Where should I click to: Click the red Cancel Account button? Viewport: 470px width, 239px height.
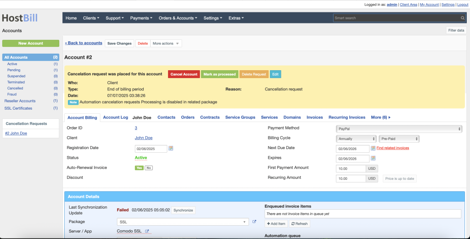pyautogui.click(x=184, y=74)
